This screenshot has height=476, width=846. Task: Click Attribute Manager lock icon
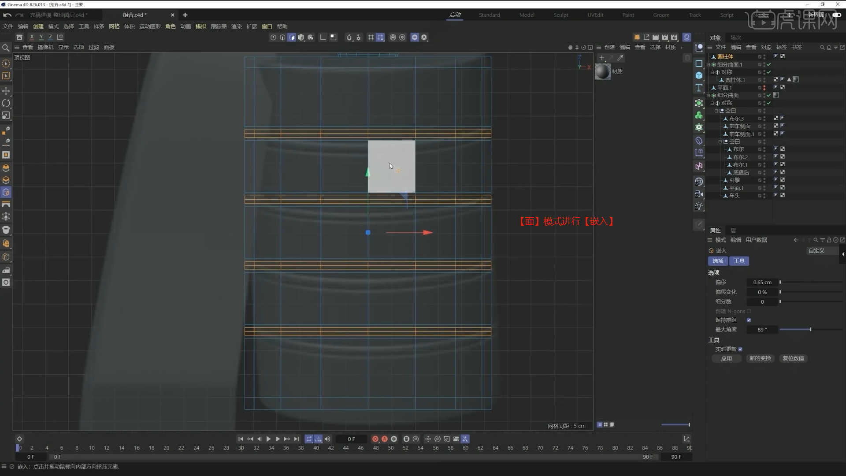829,240
